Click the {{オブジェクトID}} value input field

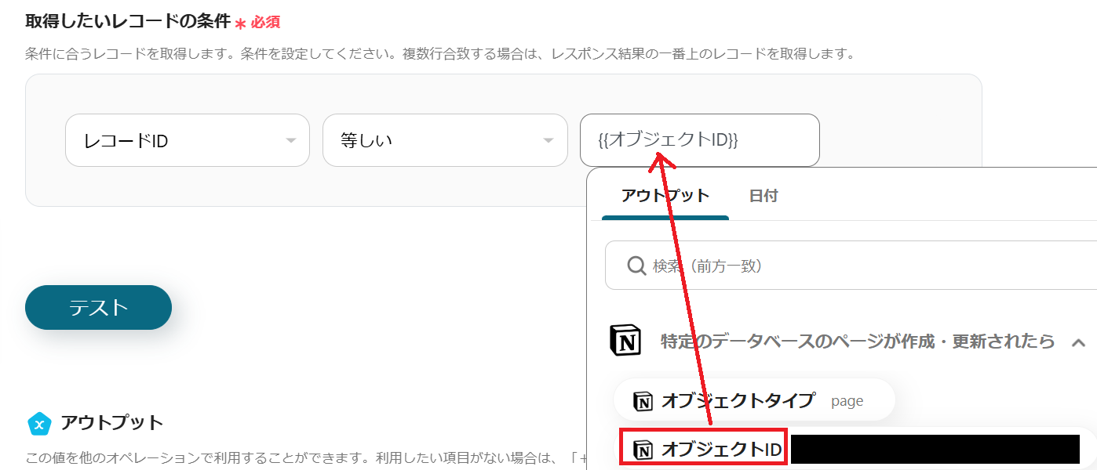click(700, 140)
